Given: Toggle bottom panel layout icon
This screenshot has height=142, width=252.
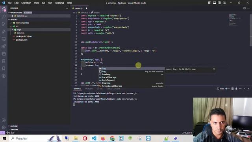Looking at the screenshot, I should tap(214, 3).
